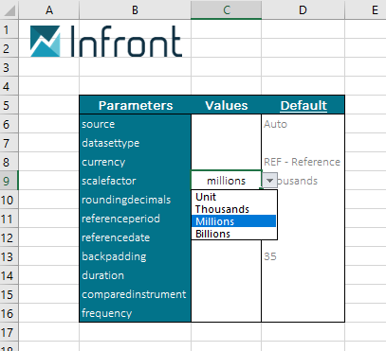Viewport: 386px width, 351px height.
Task: Click the currency value input cell
Action: click(x=227, y=162)
